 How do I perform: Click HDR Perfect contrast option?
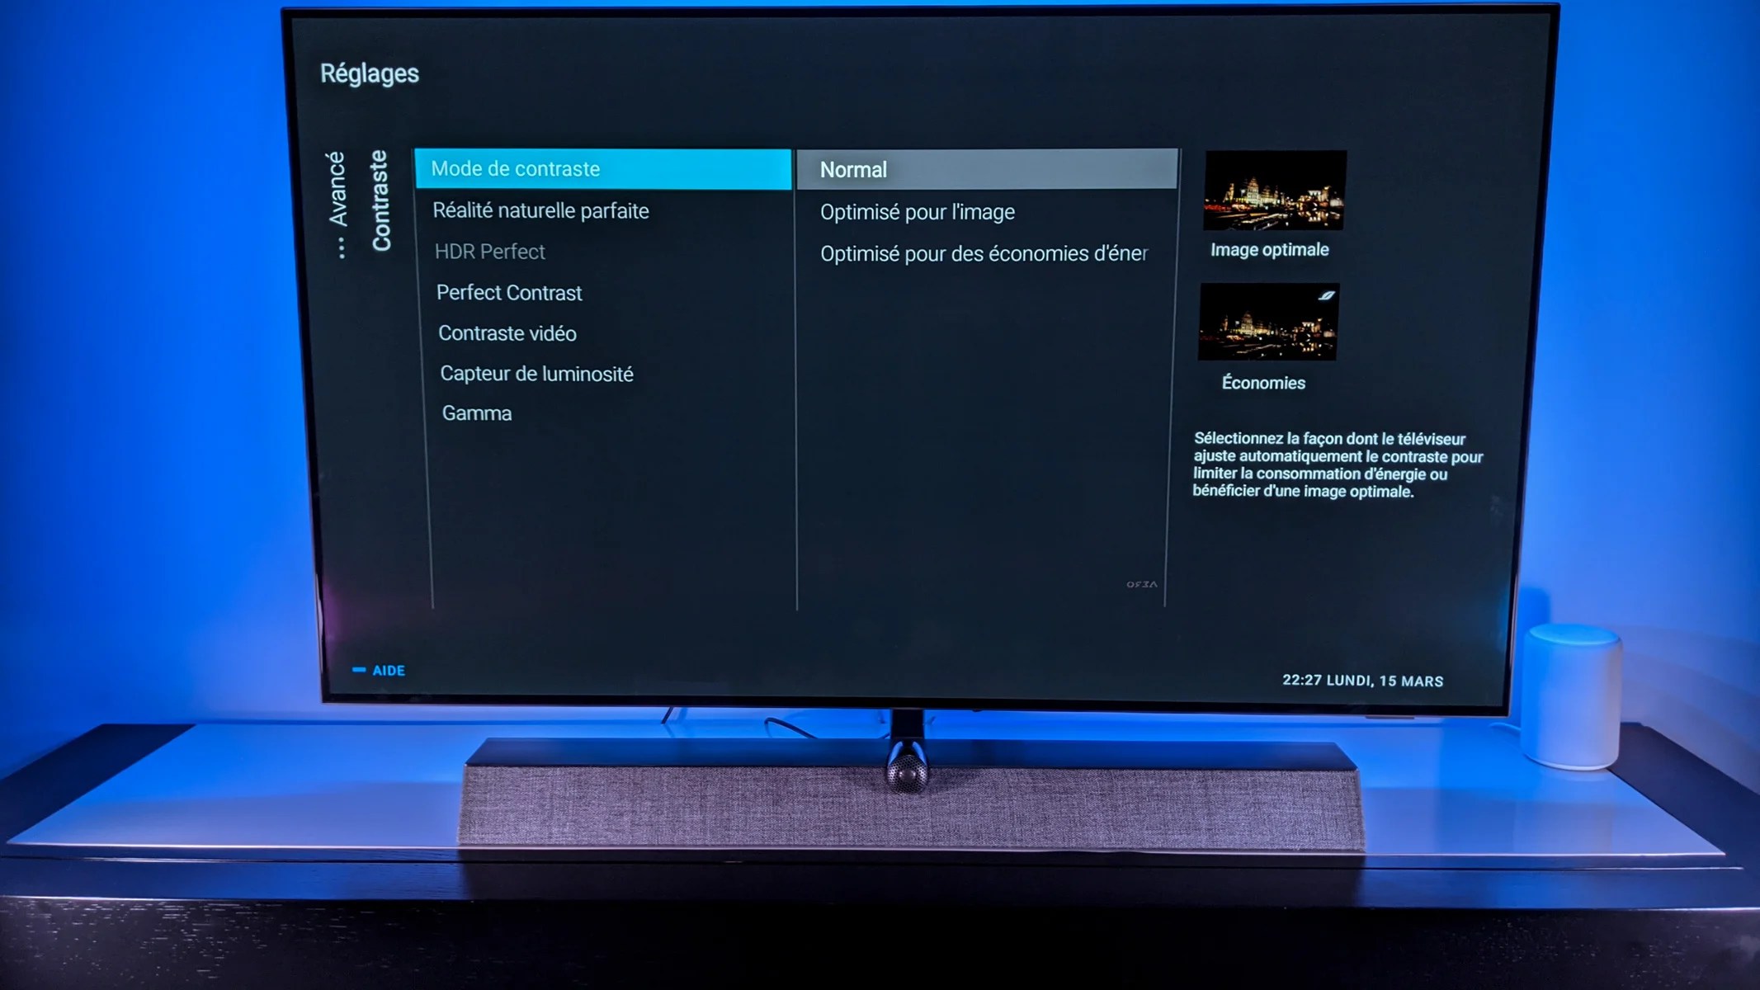[x=491, y=250]
